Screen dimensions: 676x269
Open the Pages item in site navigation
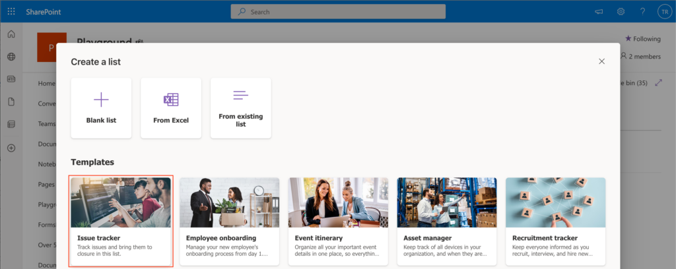tap(47, 184)
